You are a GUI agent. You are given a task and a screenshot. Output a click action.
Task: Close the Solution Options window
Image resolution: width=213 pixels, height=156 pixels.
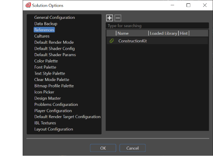pos(205,5)
